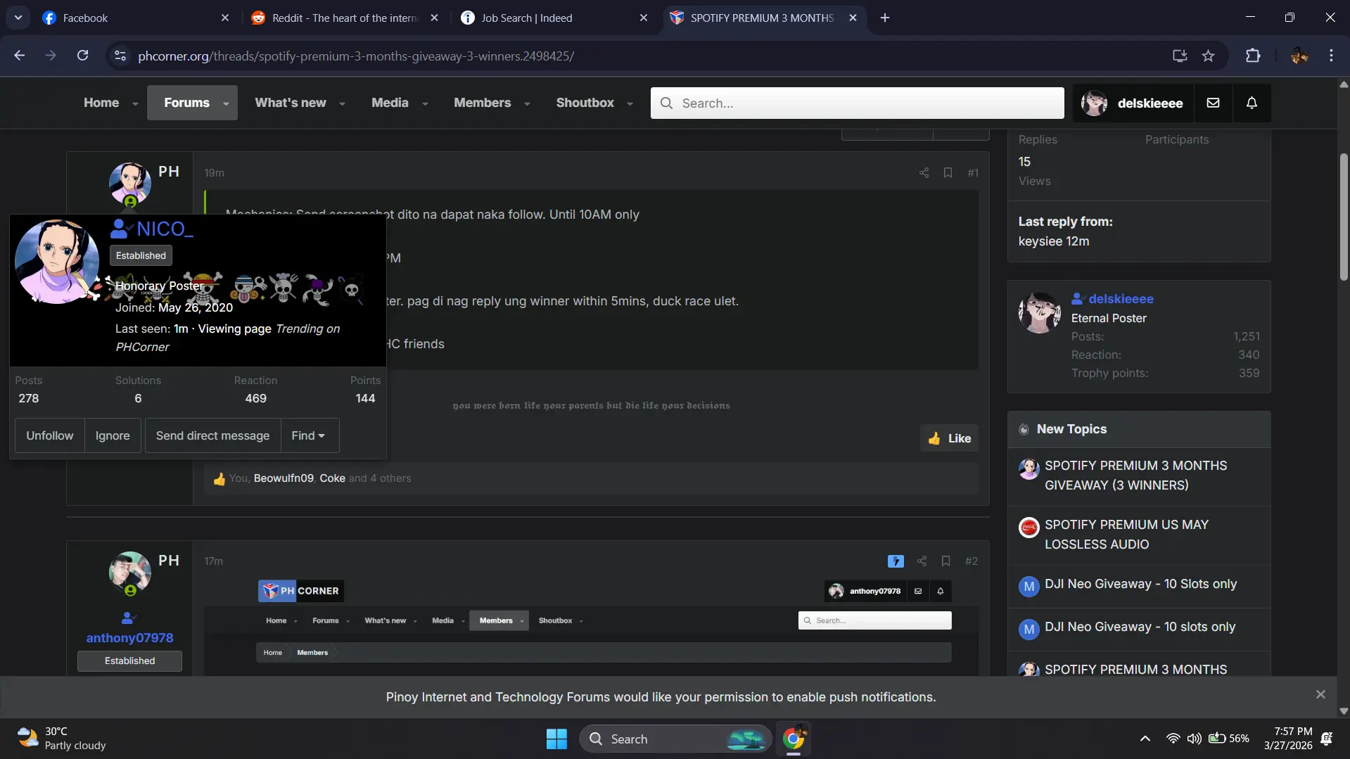Viewport: 1350px width, 759px height.
Task: Open the direct messages envelope icon
Action: point(1213,103)
